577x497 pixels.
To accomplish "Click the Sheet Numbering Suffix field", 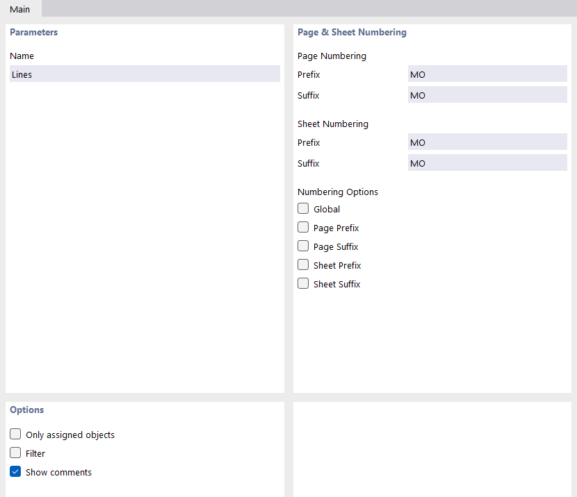I will (487, 162).
